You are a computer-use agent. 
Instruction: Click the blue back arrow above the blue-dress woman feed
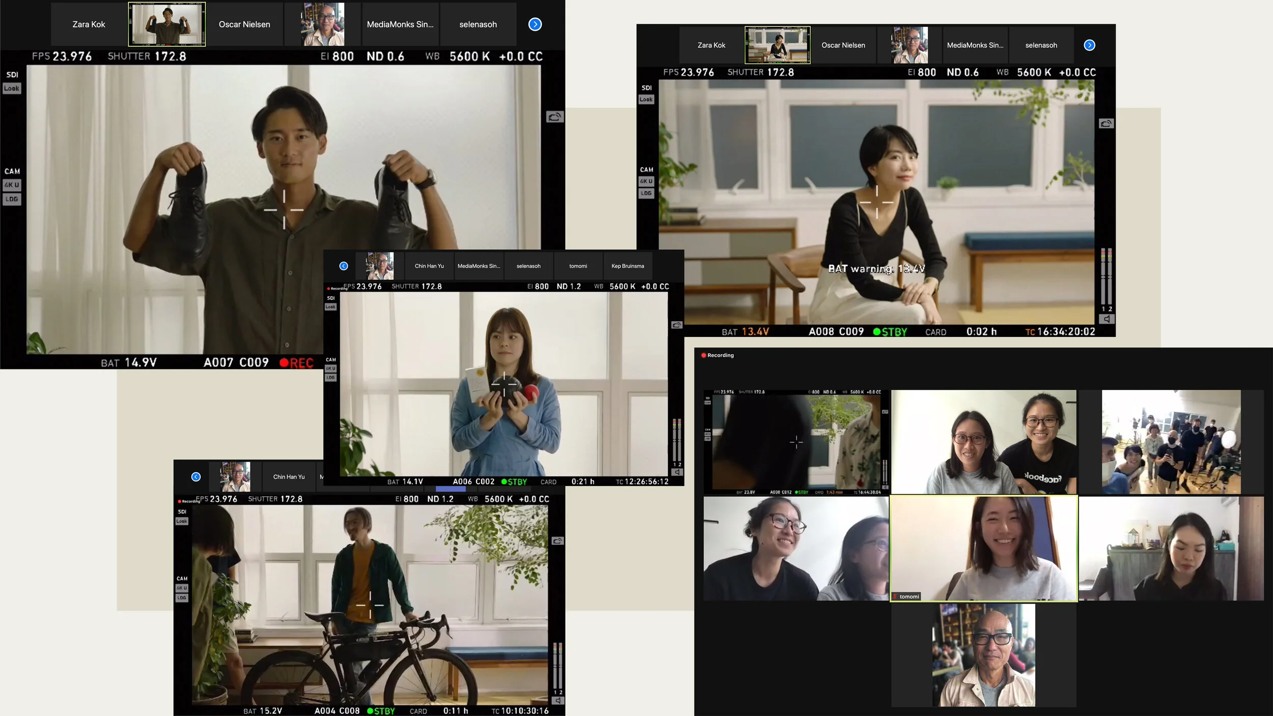(x=344, y=266)
